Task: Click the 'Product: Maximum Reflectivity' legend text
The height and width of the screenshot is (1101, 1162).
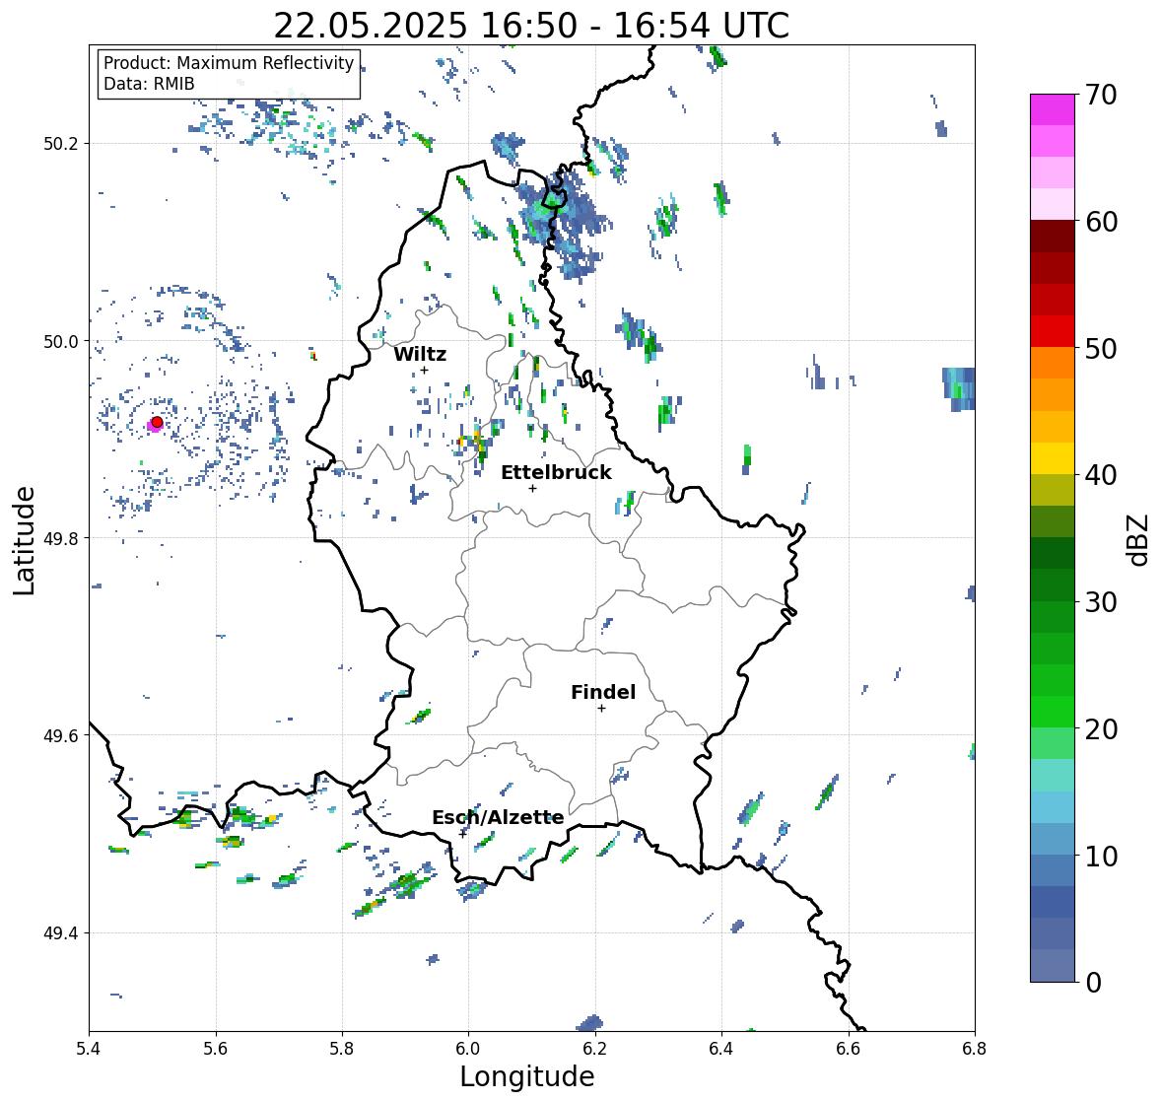Action: coord(229,63)
